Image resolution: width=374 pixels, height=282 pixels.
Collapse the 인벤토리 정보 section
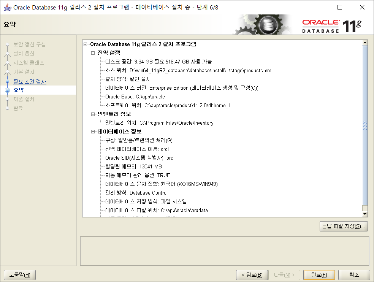pyautogui.click(x=93, y=114)
